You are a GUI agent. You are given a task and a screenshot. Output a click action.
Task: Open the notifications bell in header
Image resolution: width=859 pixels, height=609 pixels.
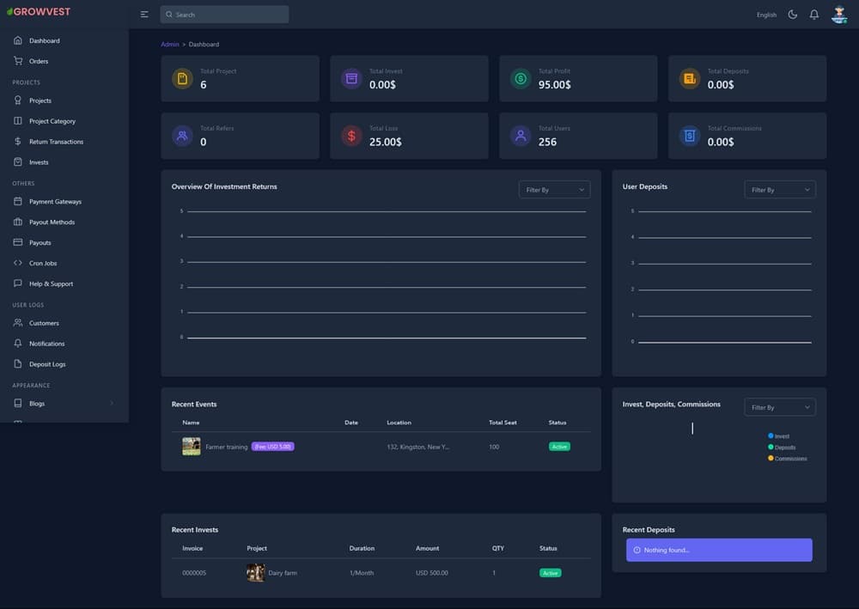coord(814,15)
